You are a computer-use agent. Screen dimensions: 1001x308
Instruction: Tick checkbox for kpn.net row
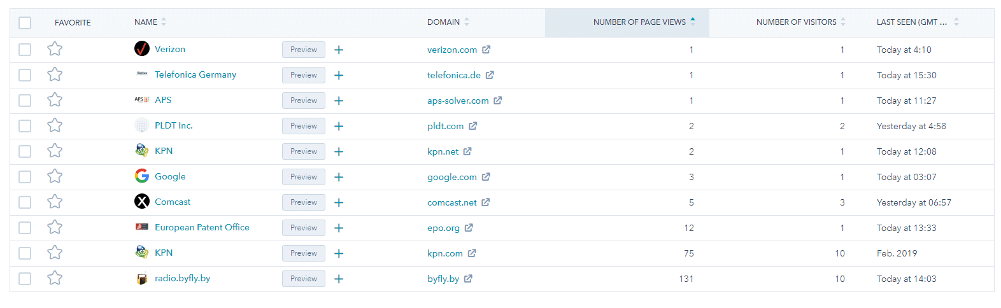[x=25, y=151]
